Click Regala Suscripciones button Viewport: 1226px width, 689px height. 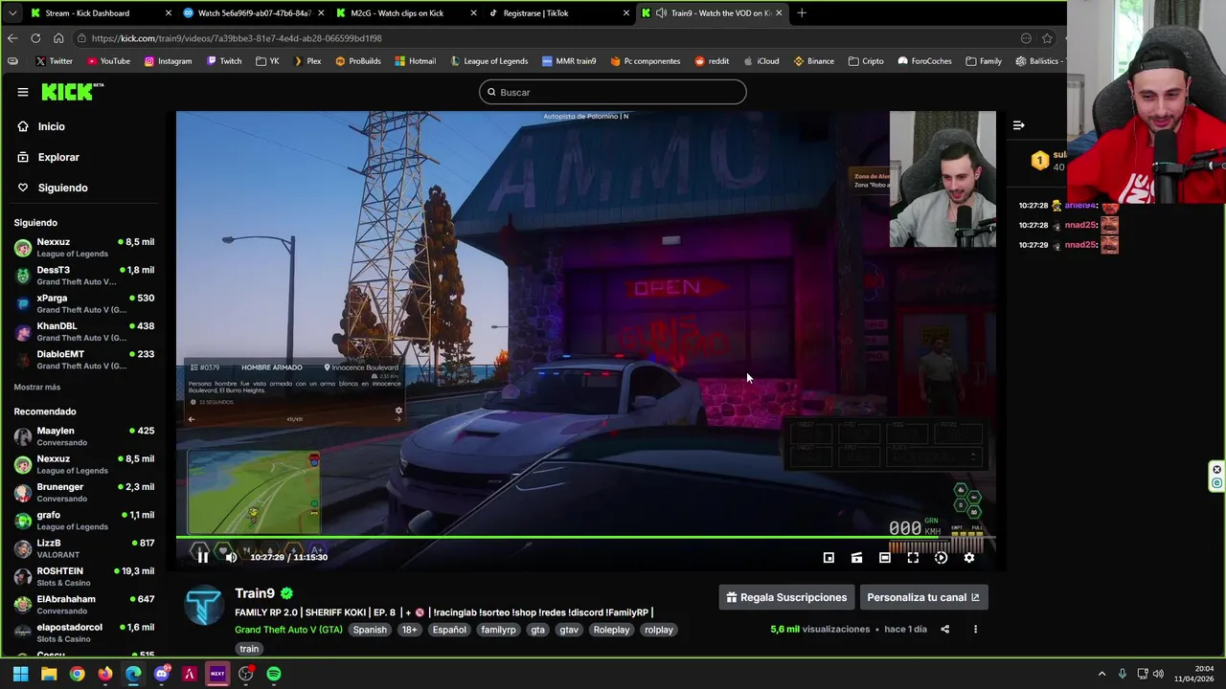point(786,597)
